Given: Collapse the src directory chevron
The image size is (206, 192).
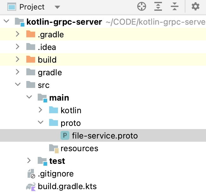Looking at the screenshot, I should (x=18, y=84).
